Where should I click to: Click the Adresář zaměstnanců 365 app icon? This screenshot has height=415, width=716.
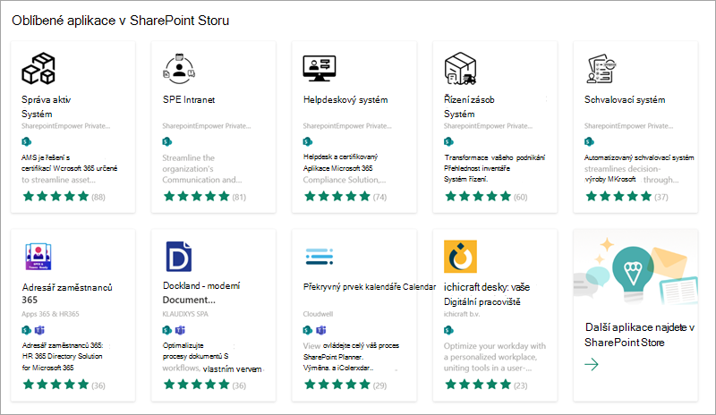click(38, 256)
